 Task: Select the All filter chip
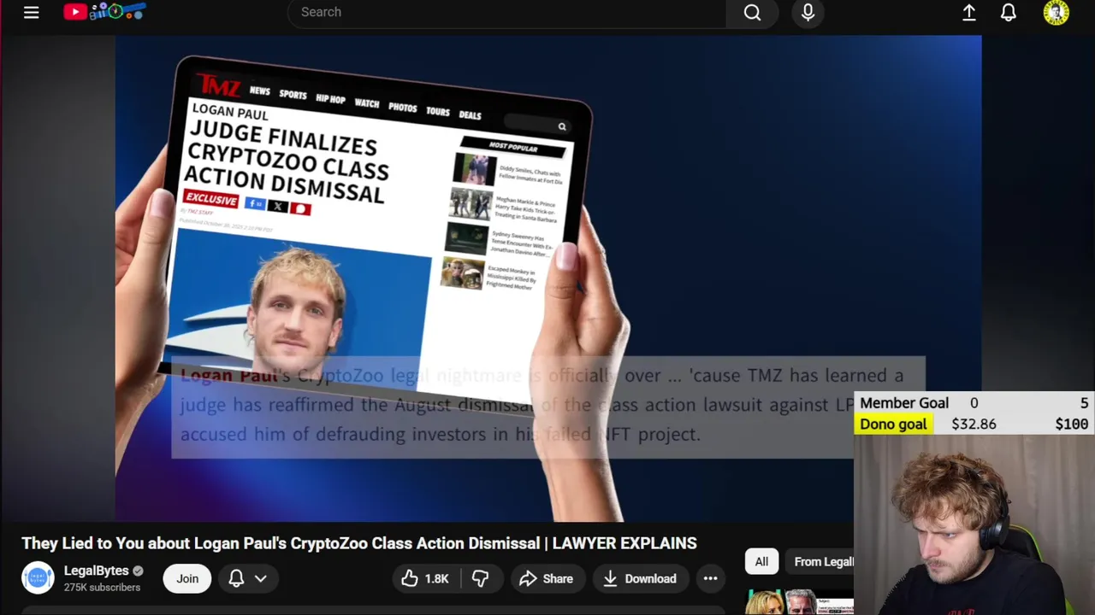tap(761, 561)
